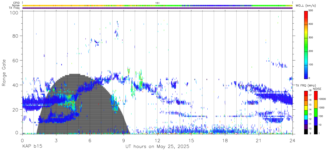
Task: Click x-axis hour label 21
Action: point(259,140)
